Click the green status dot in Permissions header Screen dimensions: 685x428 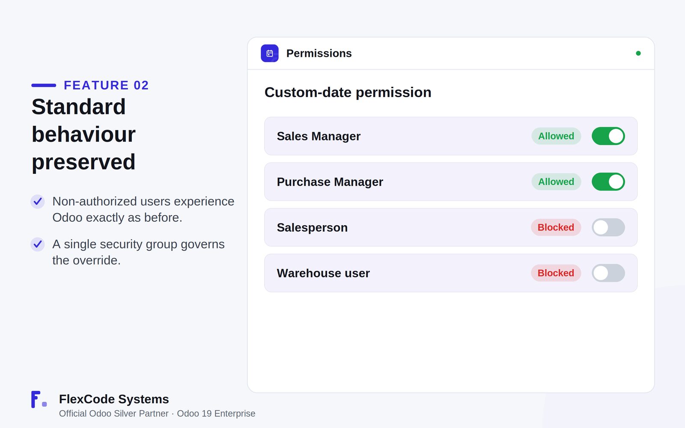click(x=638, y=53)
